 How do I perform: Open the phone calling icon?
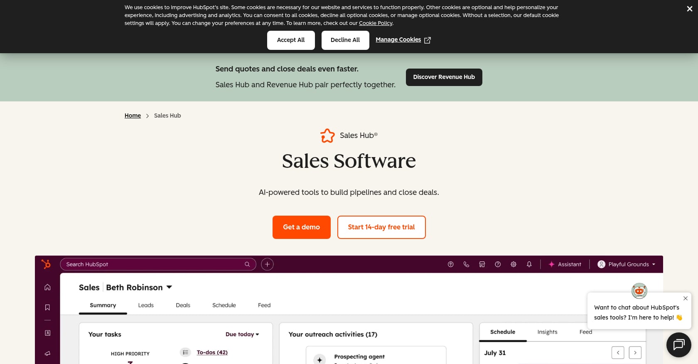(466, 264)
